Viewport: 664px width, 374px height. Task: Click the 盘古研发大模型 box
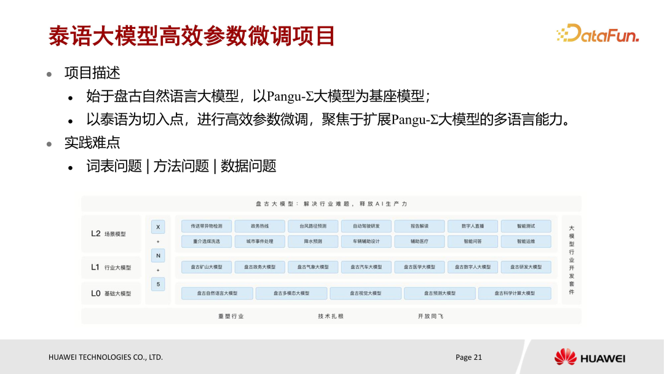(x=526, y=267)
